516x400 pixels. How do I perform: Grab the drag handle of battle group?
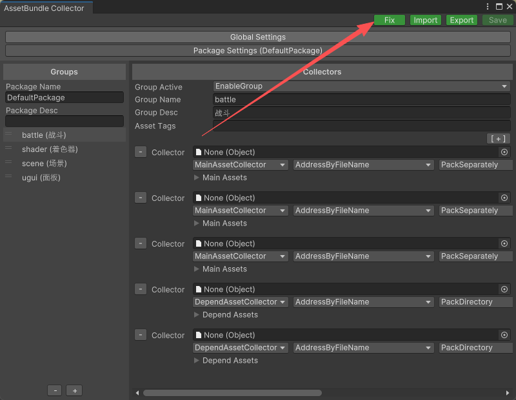coord(8,134)
